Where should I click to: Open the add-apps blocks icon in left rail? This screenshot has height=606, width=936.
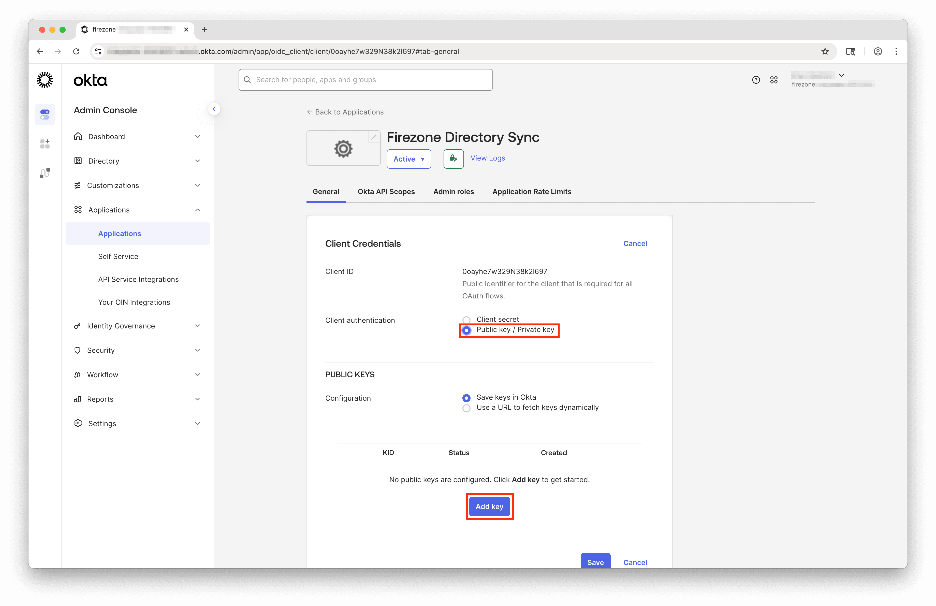(x=45, y=143)
